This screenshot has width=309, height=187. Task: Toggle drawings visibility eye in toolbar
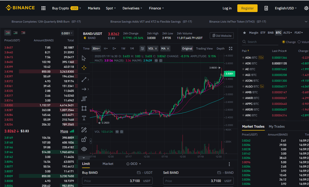click(x=84, y=149)
